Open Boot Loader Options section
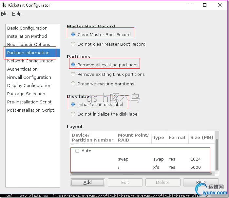The width and height of the screenshot is (229, 198). click(33, 44)
